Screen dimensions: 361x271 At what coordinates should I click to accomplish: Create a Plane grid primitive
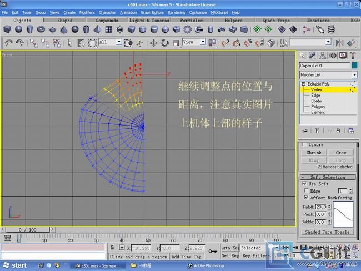point(109,29)
